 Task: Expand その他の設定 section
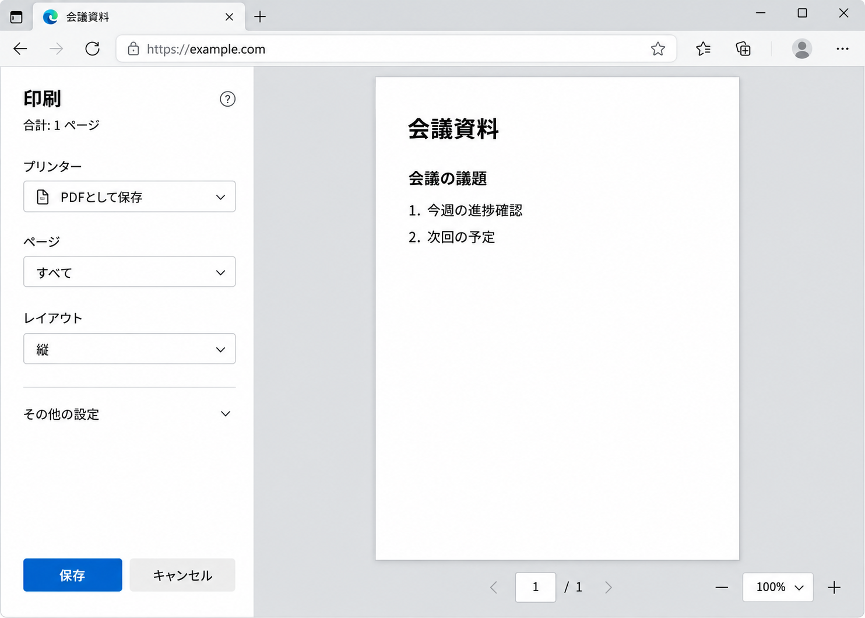pos(128,414)
